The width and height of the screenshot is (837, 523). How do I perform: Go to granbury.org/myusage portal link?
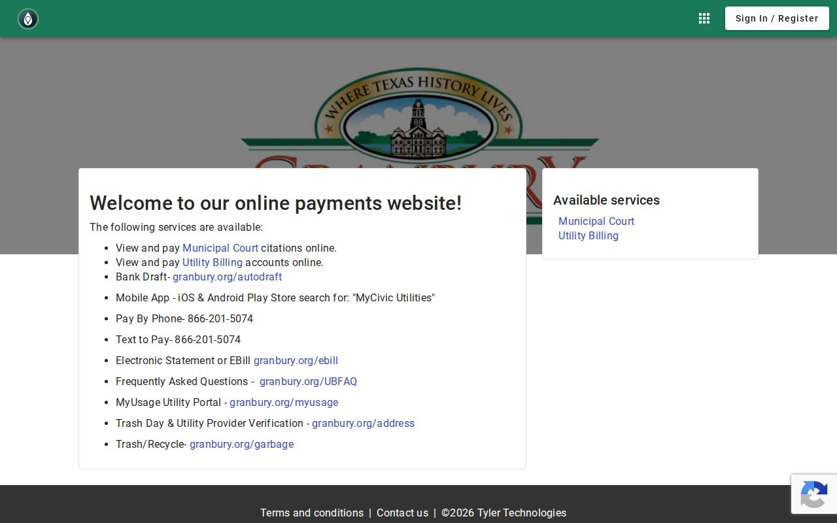[x=284, y=402]
